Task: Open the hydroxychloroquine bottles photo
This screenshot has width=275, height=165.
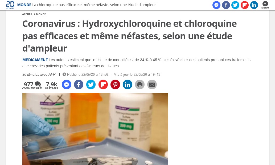Action: (x=95, y=129)
